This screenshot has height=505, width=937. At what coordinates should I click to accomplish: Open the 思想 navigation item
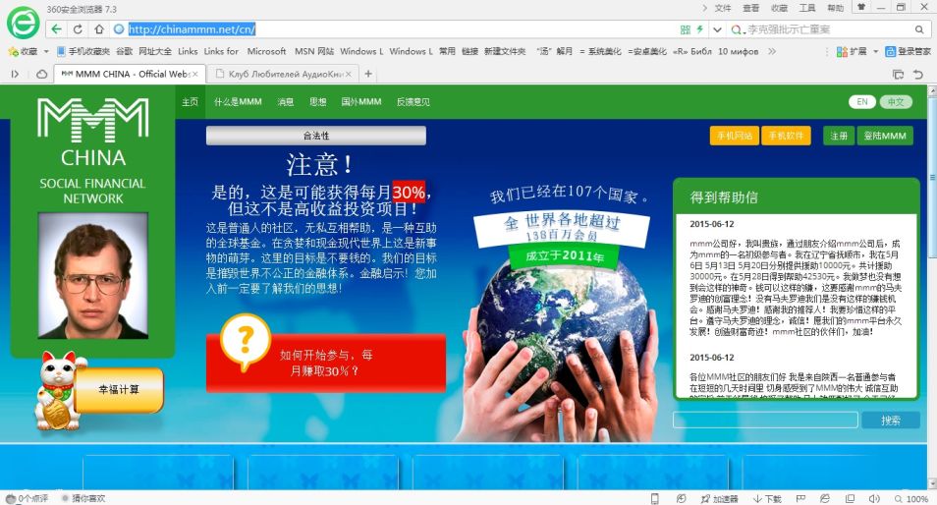click(x=318, y=101)
